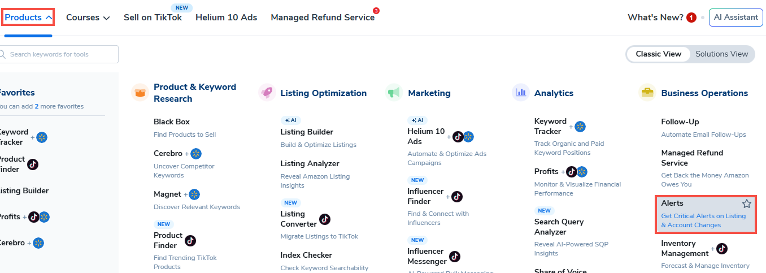766x273 pixels.
Task: Collapse the Products dropdown menu
Action: [x=29, y=18]
